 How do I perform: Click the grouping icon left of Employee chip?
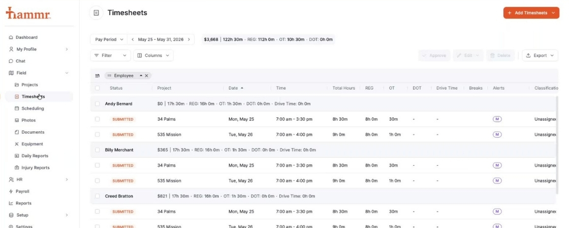coord(97,75)
